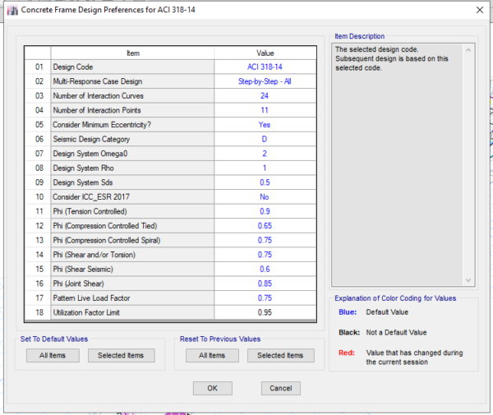
Task: Select the Design System Omega0 item
Action: coord(132,154)
